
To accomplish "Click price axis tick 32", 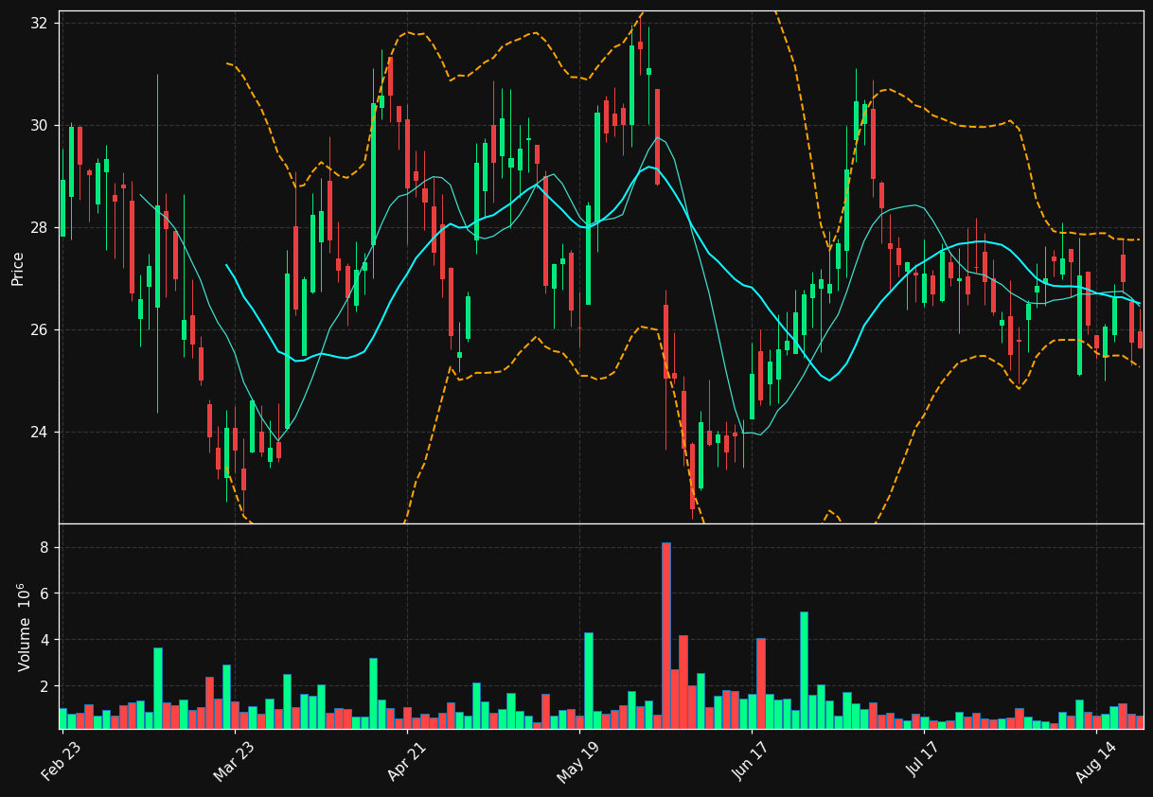I will click(x=39, y=23).
